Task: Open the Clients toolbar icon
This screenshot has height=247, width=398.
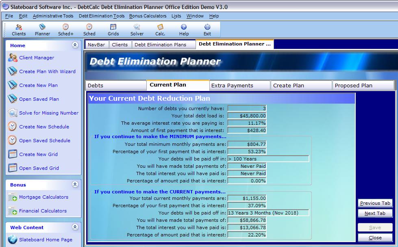Action: tap(19, 30)
